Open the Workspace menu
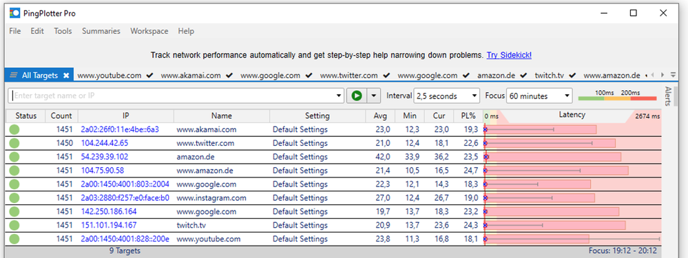The image size is (688, 258). click(149, 31)
